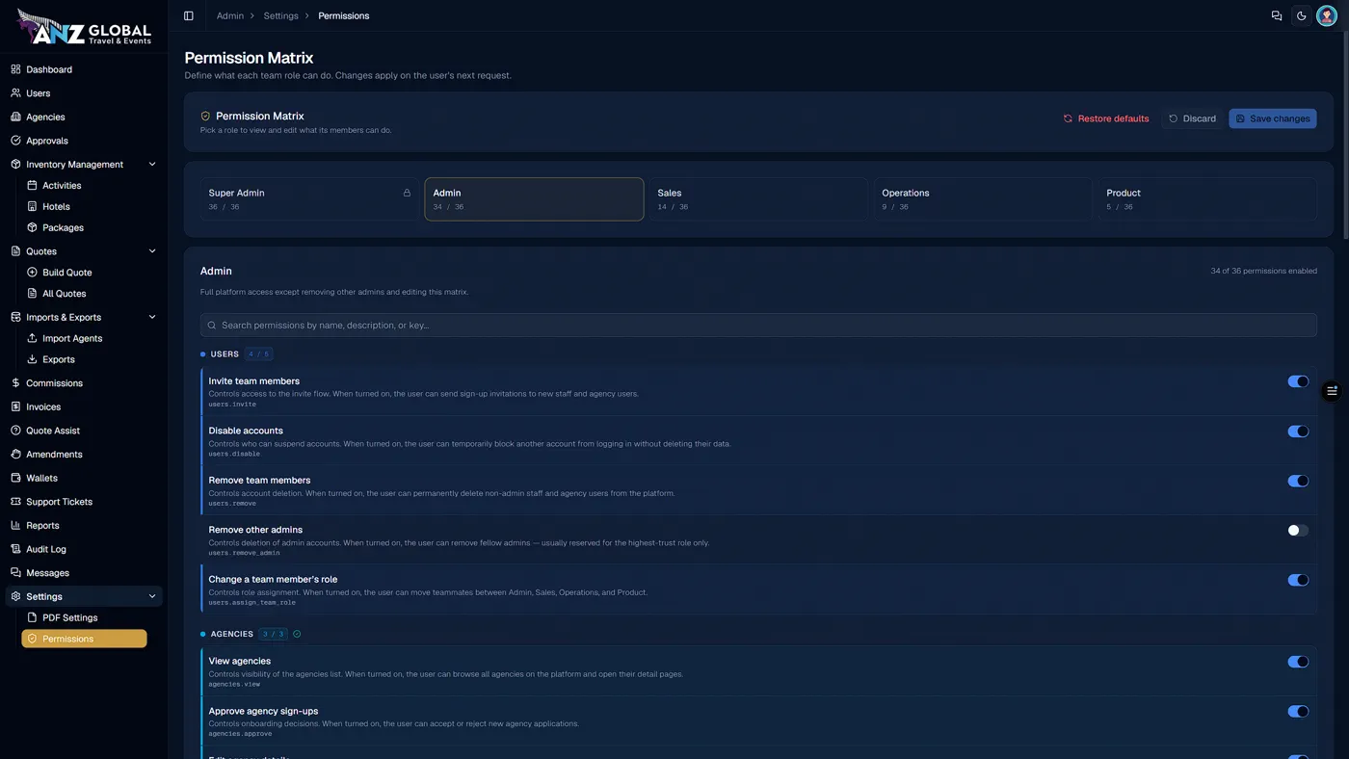
Task: Turn off the View agencies toggle
Action: (1298, 662)
